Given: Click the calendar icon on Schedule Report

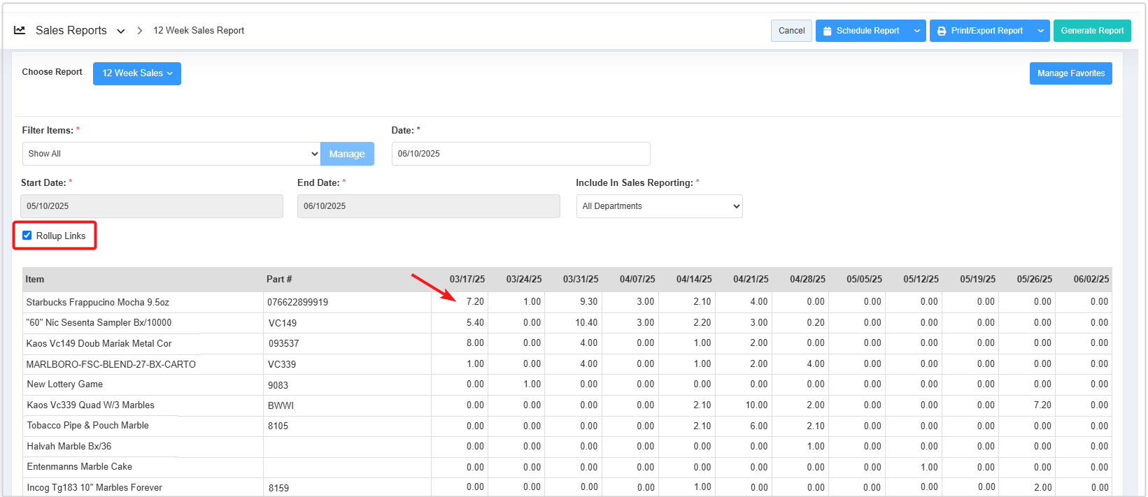Looking at the screenshot, I should 828,31.
